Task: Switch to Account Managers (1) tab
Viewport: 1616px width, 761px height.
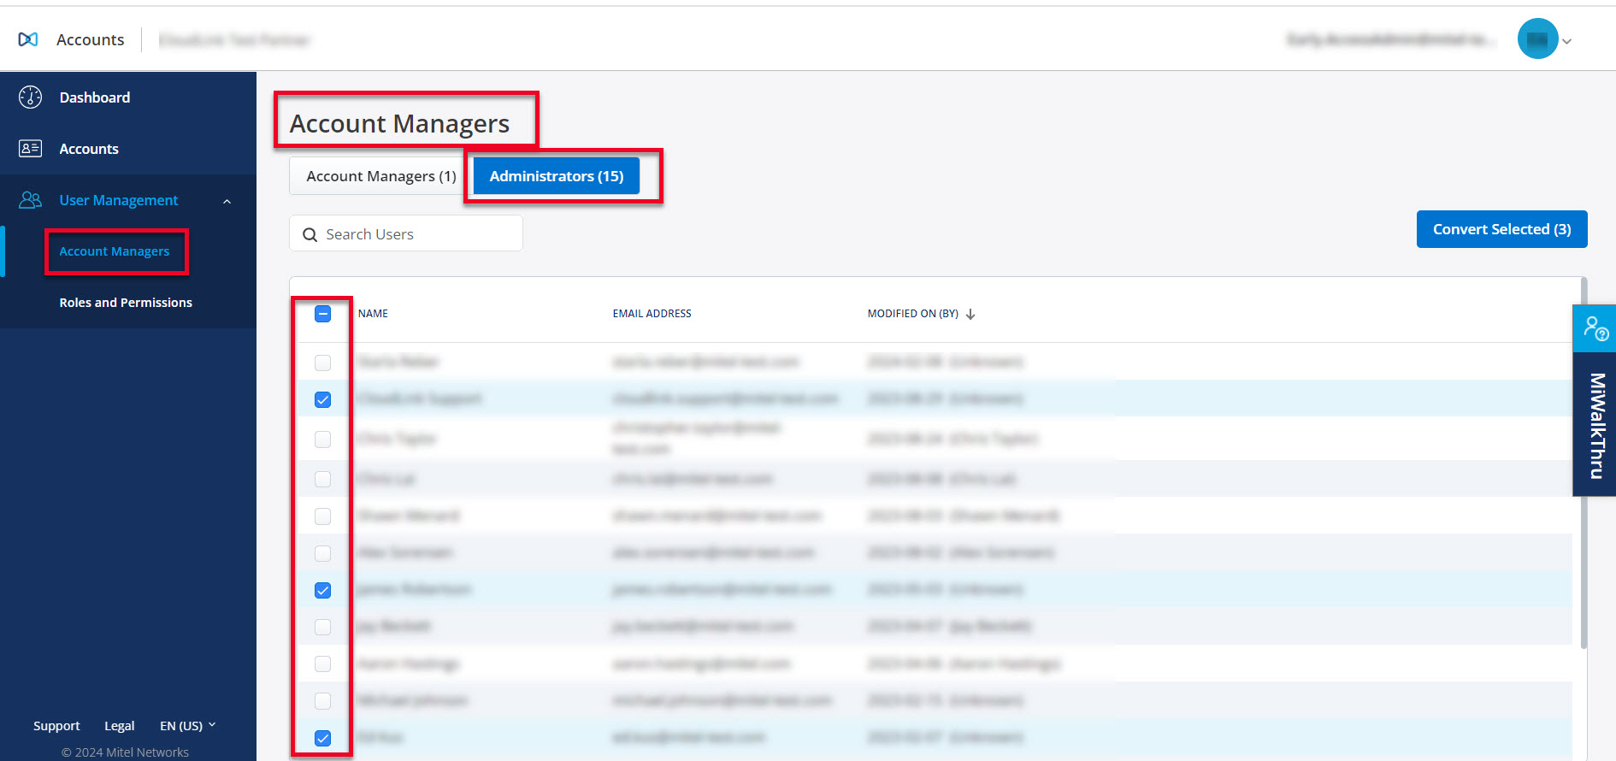Action: [x=380, y=176]
